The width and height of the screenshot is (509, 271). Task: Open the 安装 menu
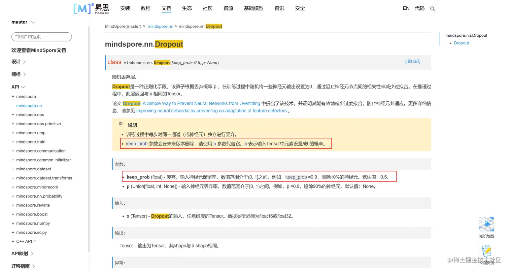(x=125, y=8)
